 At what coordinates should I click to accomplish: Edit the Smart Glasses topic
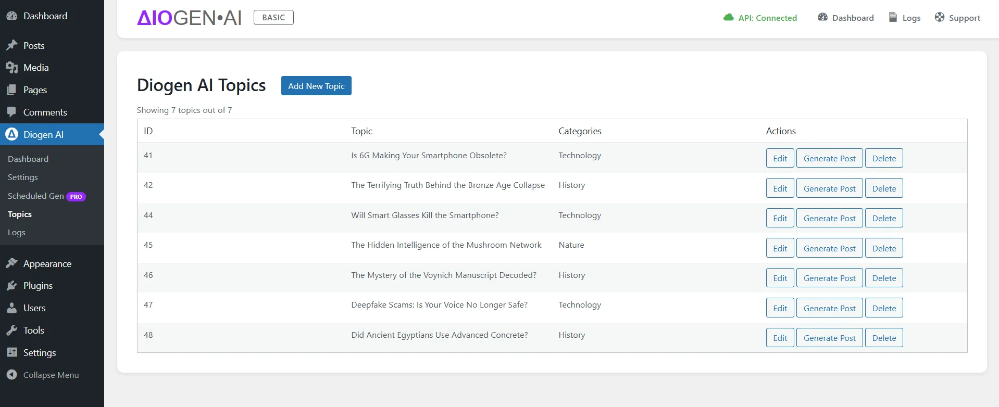(780, 218)
